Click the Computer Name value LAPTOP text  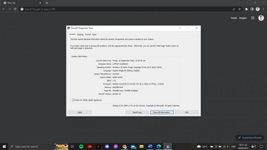click(120, 64)
